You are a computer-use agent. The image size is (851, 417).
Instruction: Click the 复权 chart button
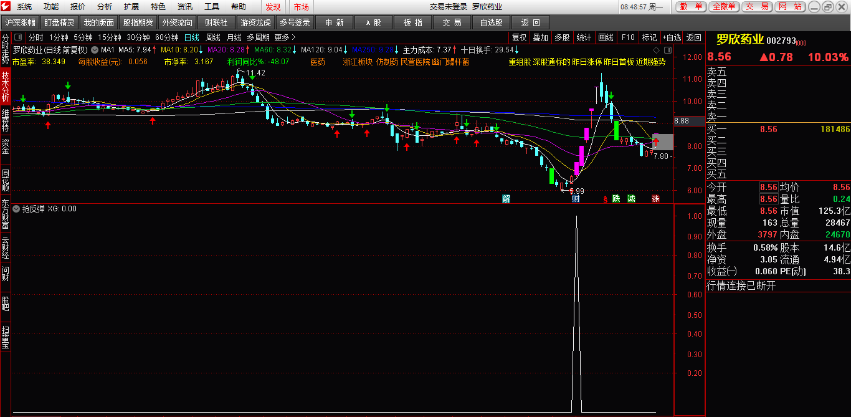(520, 37)
